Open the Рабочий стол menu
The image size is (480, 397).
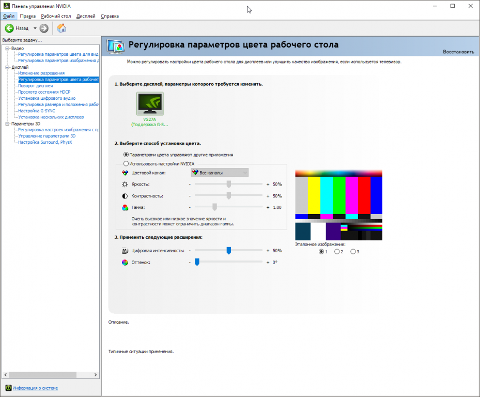(x=56, y=16)
